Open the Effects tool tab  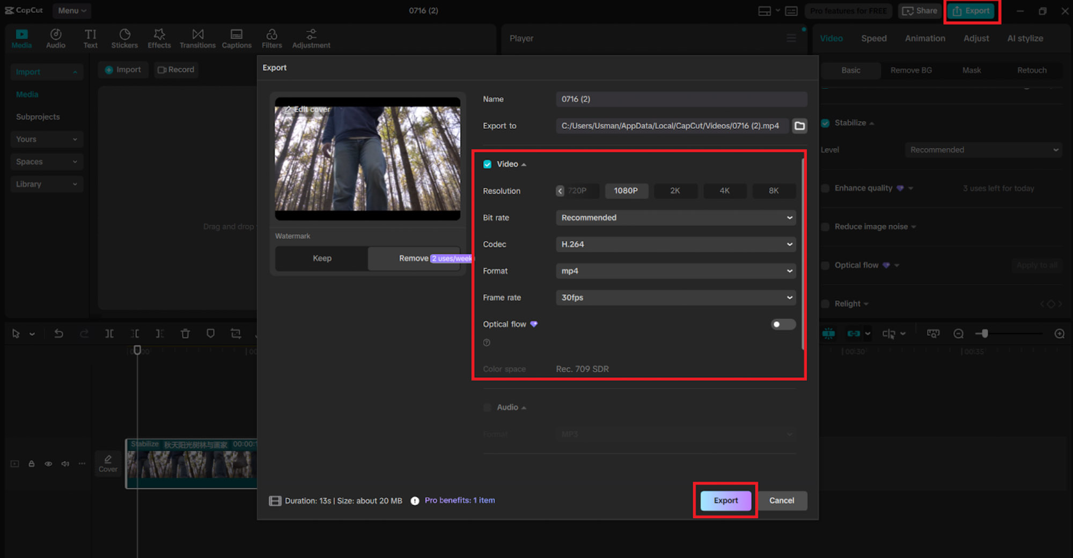[159, 39]
